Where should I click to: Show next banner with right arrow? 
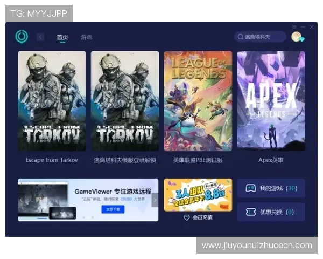[155, 200]
